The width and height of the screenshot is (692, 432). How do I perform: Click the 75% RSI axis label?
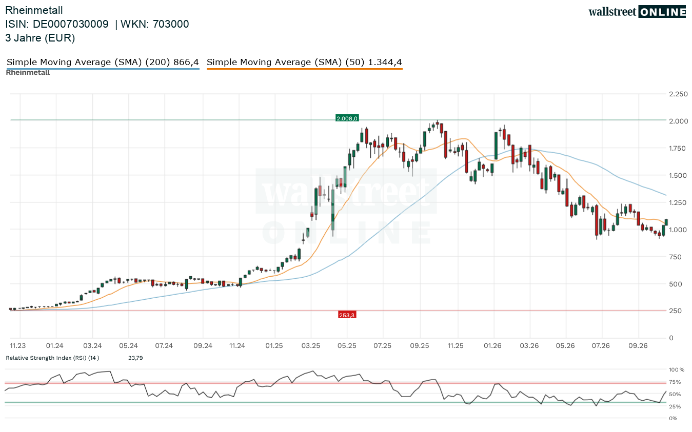click(675, 382)
